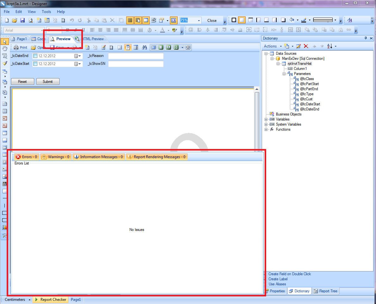376x304 pixels.
Task: Toggle the Create Label option
Action: point(278,279)
